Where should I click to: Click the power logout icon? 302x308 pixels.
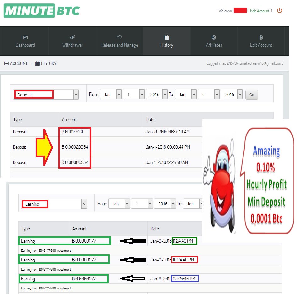click(280, 10)
